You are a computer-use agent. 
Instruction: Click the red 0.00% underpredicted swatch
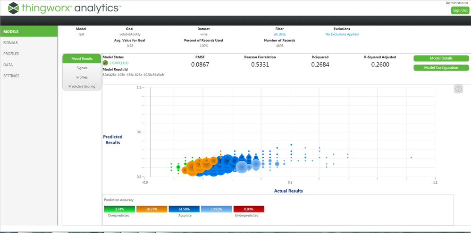coord(248,209)
